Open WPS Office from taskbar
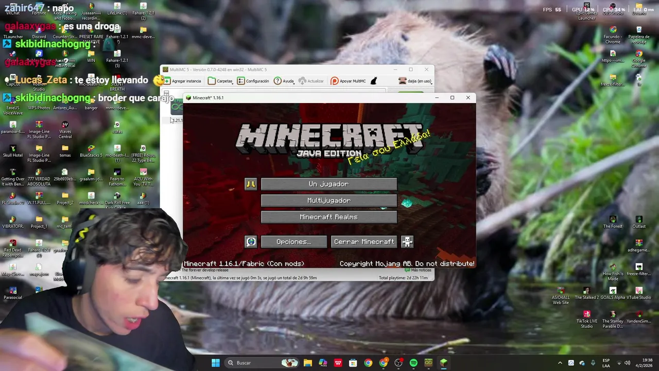 338,363
